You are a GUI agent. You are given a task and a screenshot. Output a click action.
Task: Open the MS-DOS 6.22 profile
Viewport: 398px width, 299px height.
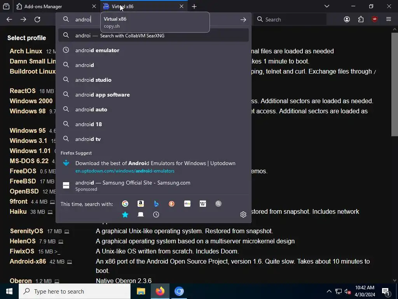point(29,161)
